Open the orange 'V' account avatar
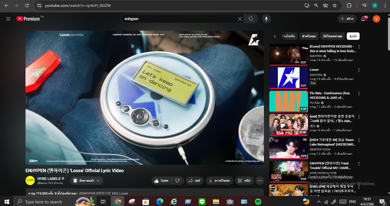The height and width of the screenshot is (206, 390). 376,19
